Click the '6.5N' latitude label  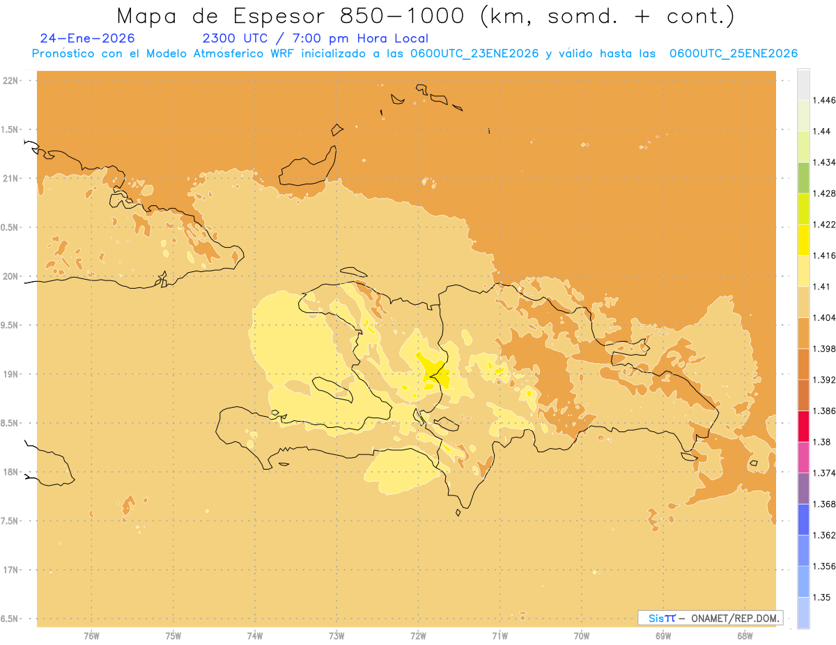pyautogui.click(x=10, y=619)
